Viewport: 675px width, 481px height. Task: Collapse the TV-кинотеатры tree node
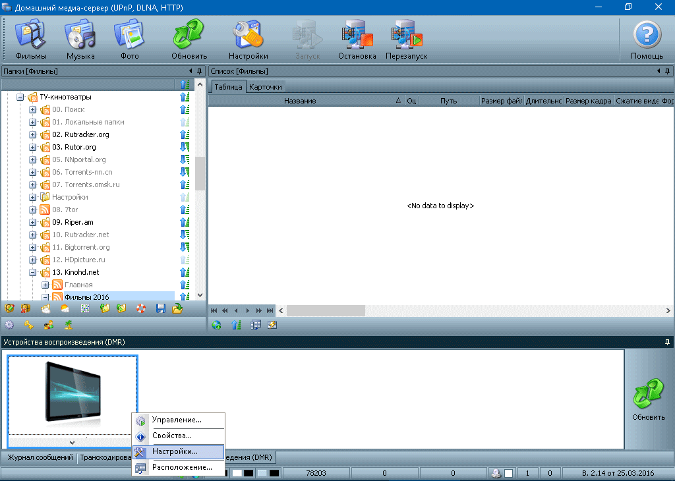coord(20,97)
